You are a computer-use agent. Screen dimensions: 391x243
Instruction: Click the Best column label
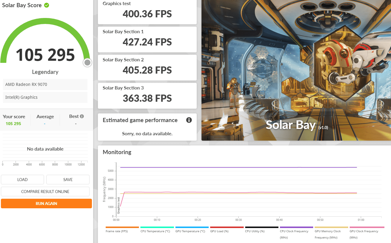click(74, 116)
